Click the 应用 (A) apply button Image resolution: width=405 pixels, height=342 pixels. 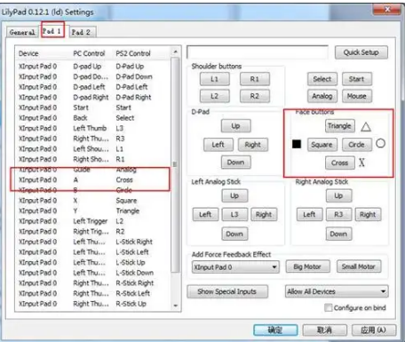pyautogui.click(x=374, y=330)
